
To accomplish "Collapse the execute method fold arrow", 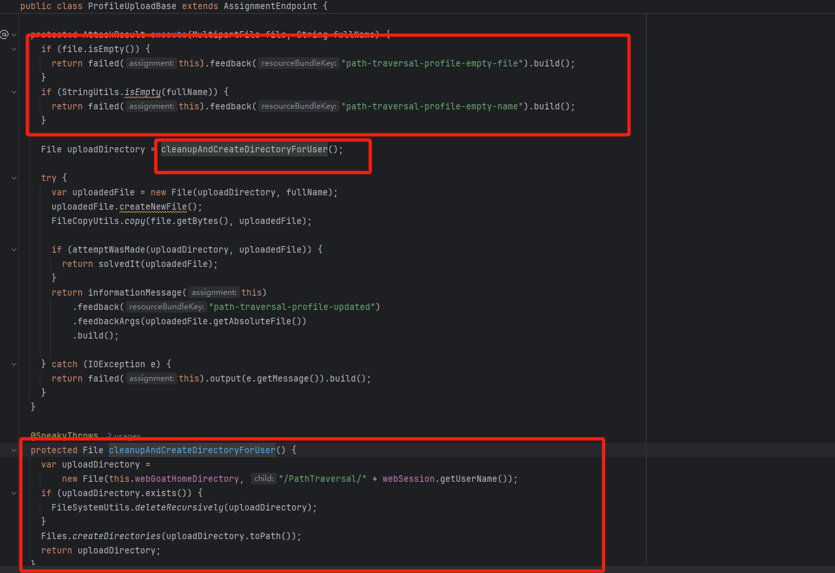I will pyautogui.click(x=14, y=35).
